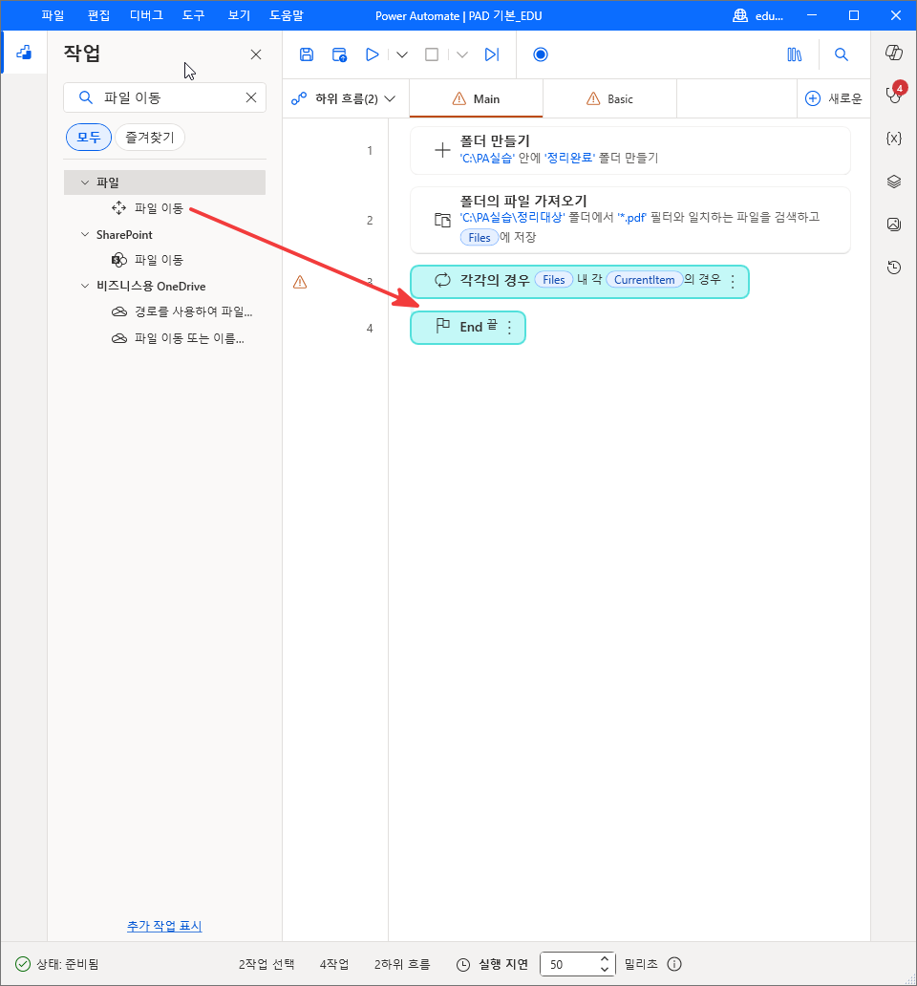917x986 pixels.
Task: Open the run options dropdown arrow
Action: point(402,54)
